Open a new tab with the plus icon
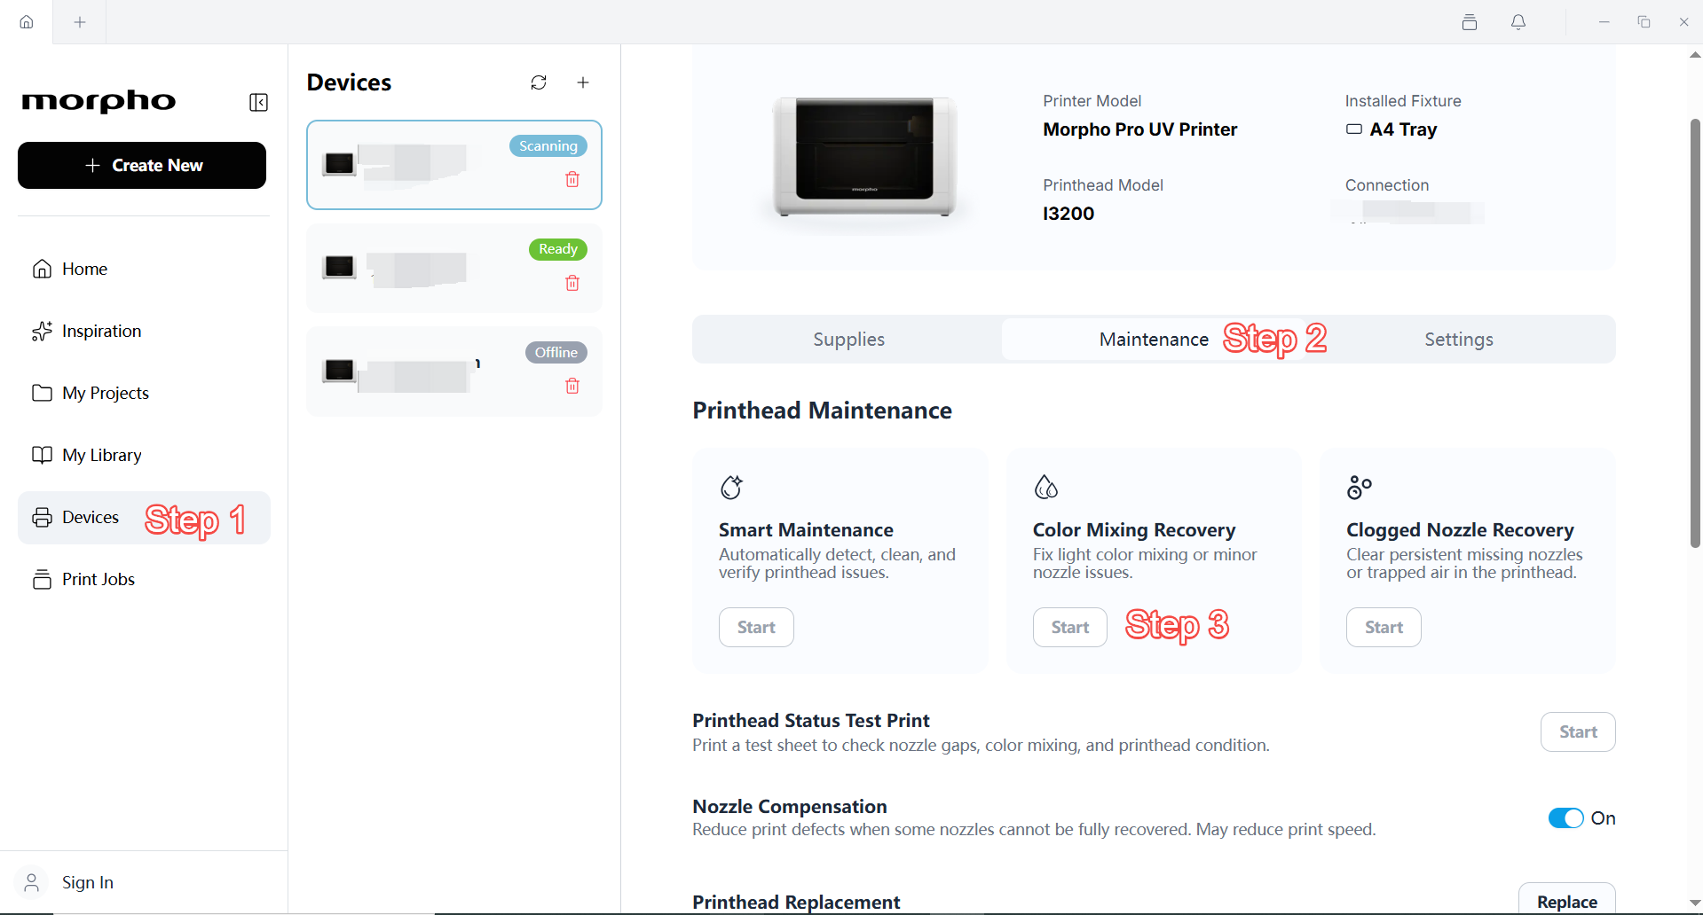The width and height of the screenshot is (1703, 915). click(x=80, y=22)
